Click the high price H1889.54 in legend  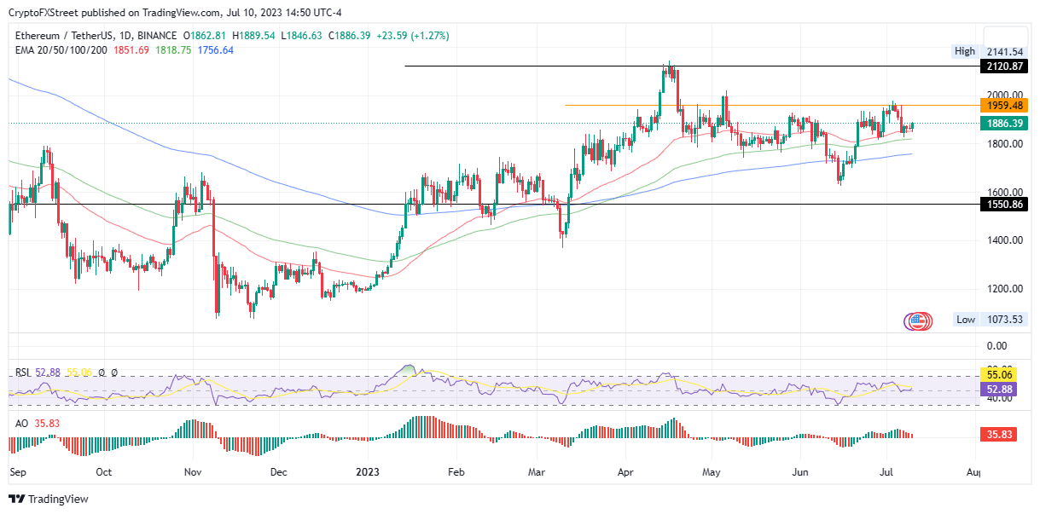pyautogui.click(x=253, y=36)
